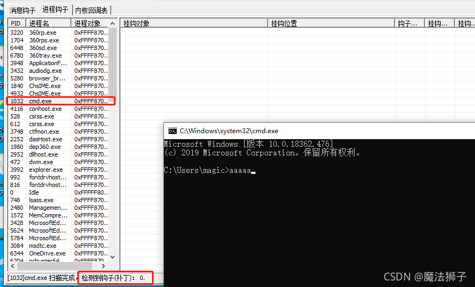Viewport: 475px width, 287px height.
Task: Select the 进程钩子 tab
Action: click(x=55, y=9)
